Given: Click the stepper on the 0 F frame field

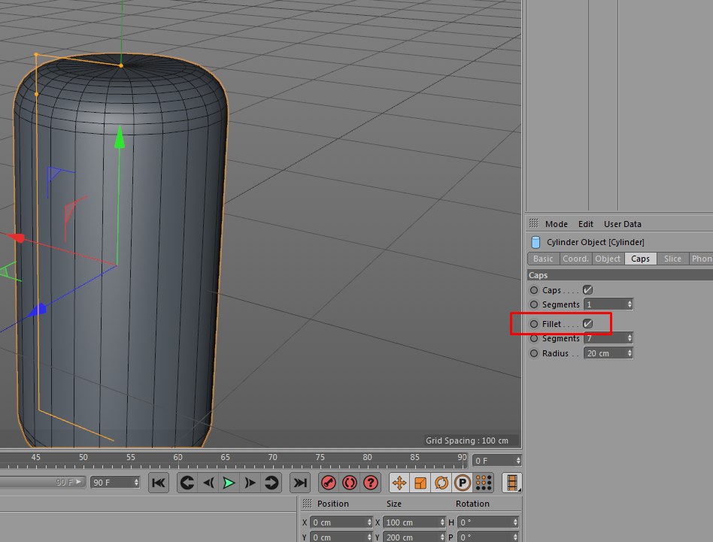Looking at the screenshot, I should tap(518, 460).
